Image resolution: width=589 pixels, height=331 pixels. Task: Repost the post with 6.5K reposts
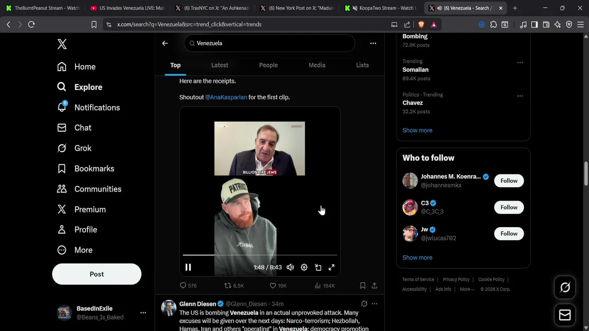(234, 285)
